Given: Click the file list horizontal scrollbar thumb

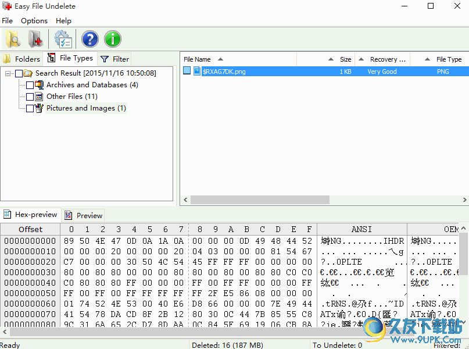Looking at the screenshot, I should [x=260, y=200].
